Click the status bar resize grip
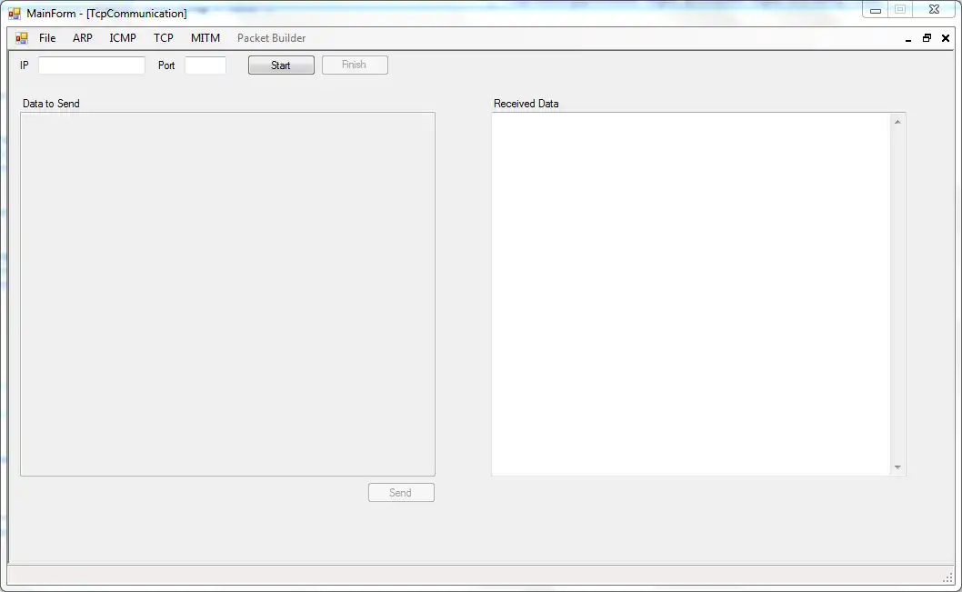Screen dimensions: 962x592 click(x=947, y=577)
